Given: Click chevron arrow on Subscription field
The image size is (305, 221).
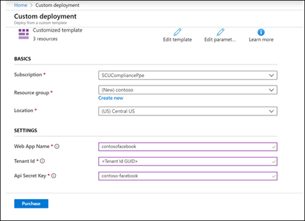Looking at the screenshot, I should (271, 76).
